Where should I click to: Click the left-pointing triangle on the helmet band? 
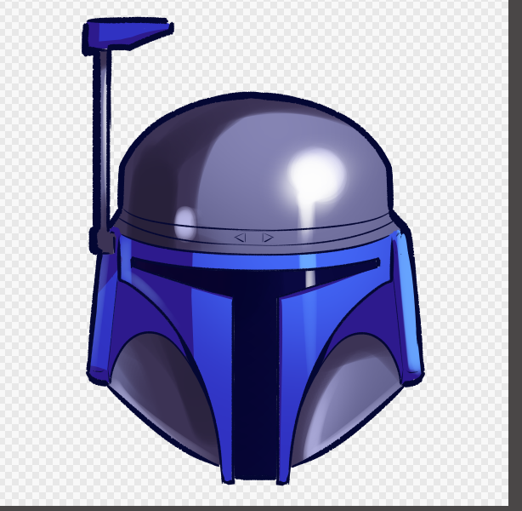click(x=240, y=238)
